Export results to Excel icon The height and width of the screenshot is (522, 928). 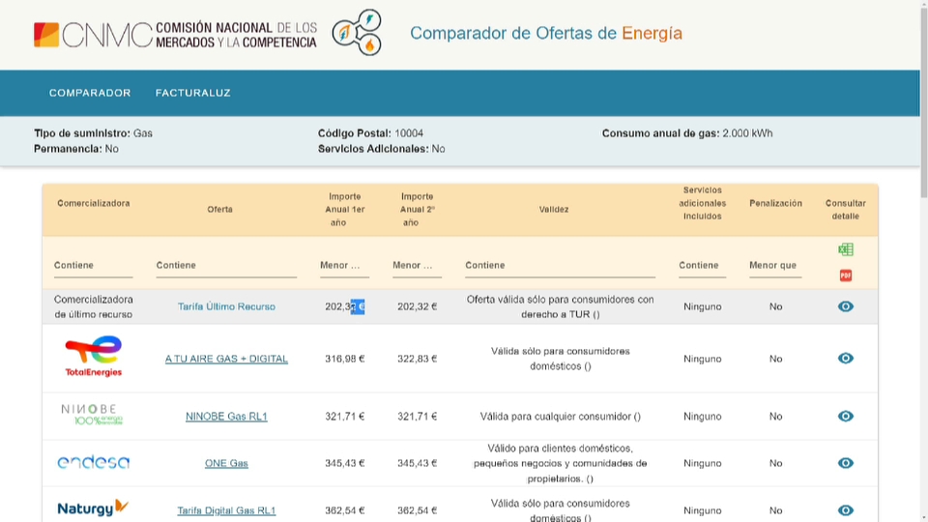(845, 249)
